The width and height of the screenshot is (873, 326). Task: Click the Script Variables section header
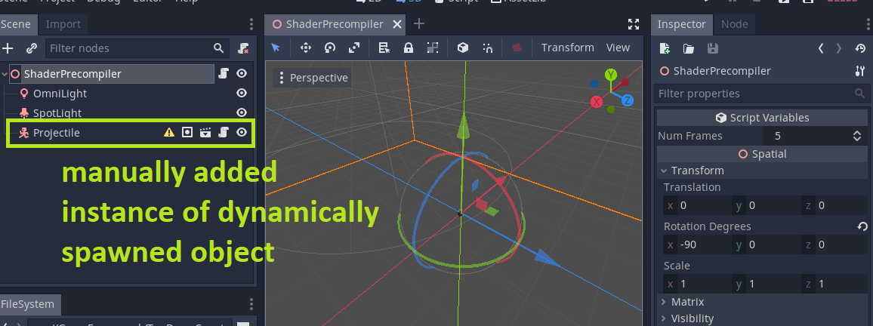pyautogui.click(x=762, y=118)
